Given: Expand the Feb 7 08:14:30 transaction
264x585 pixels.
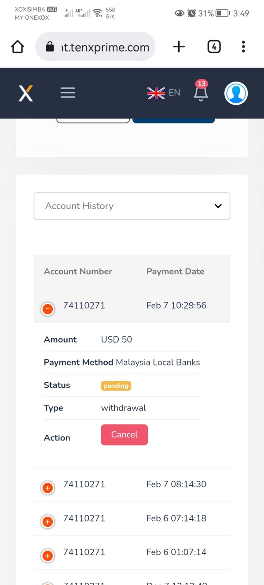Looking at the screenshot, I should point(48,488).
